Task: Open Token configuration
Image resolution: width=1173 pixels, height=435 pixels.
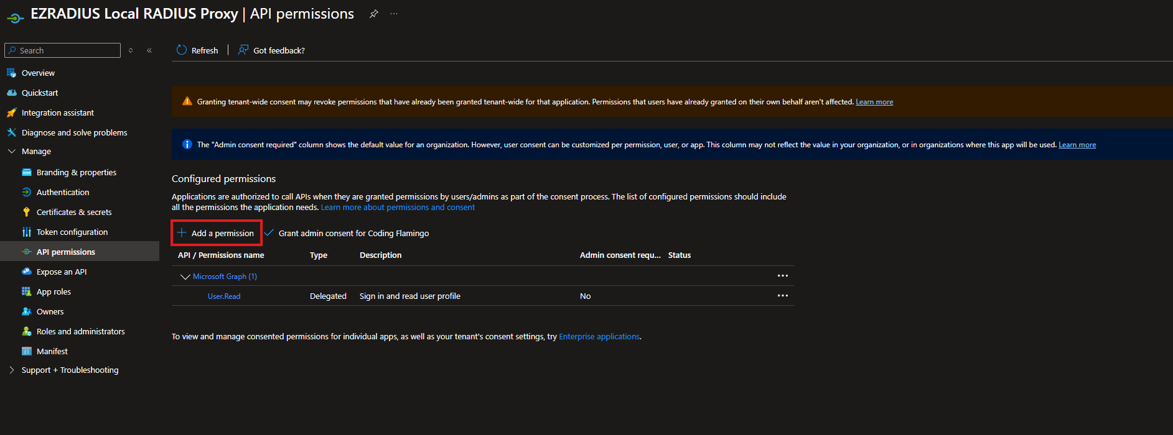Action: pos(72,232)
